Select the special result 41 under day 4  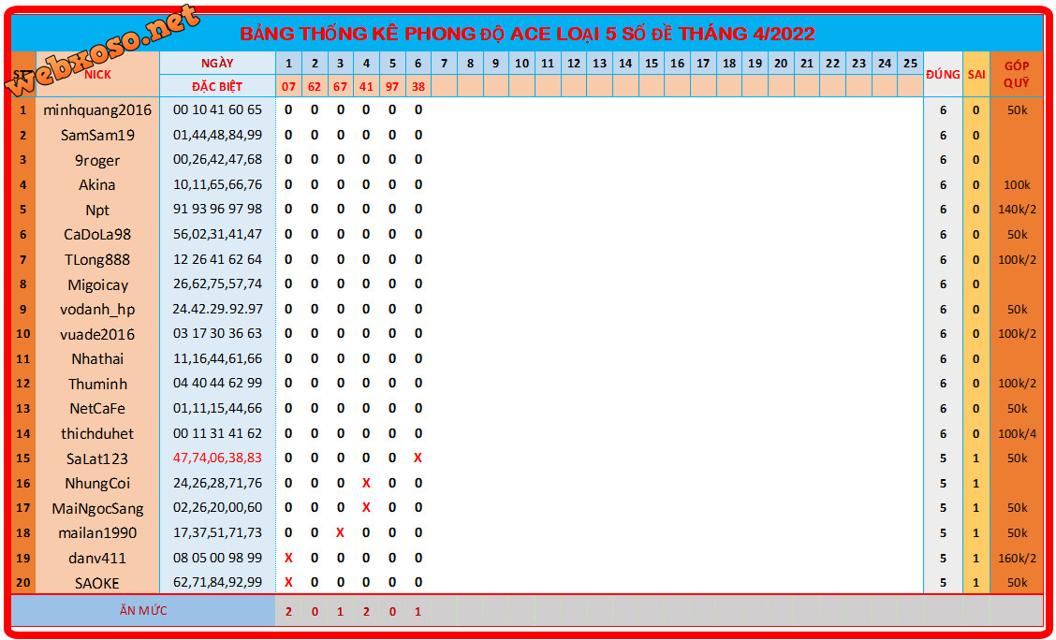[366, 86]
